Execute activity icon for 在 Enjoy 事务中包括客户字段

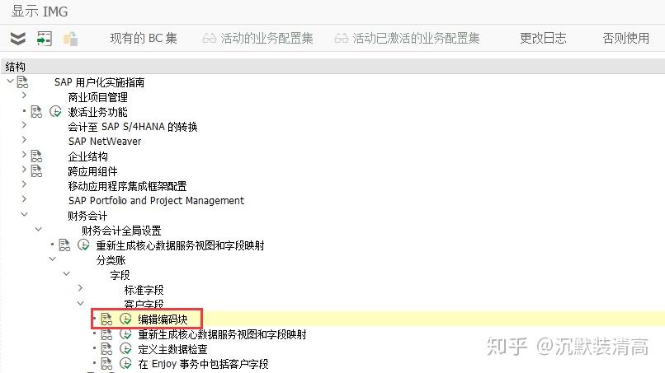125,364
